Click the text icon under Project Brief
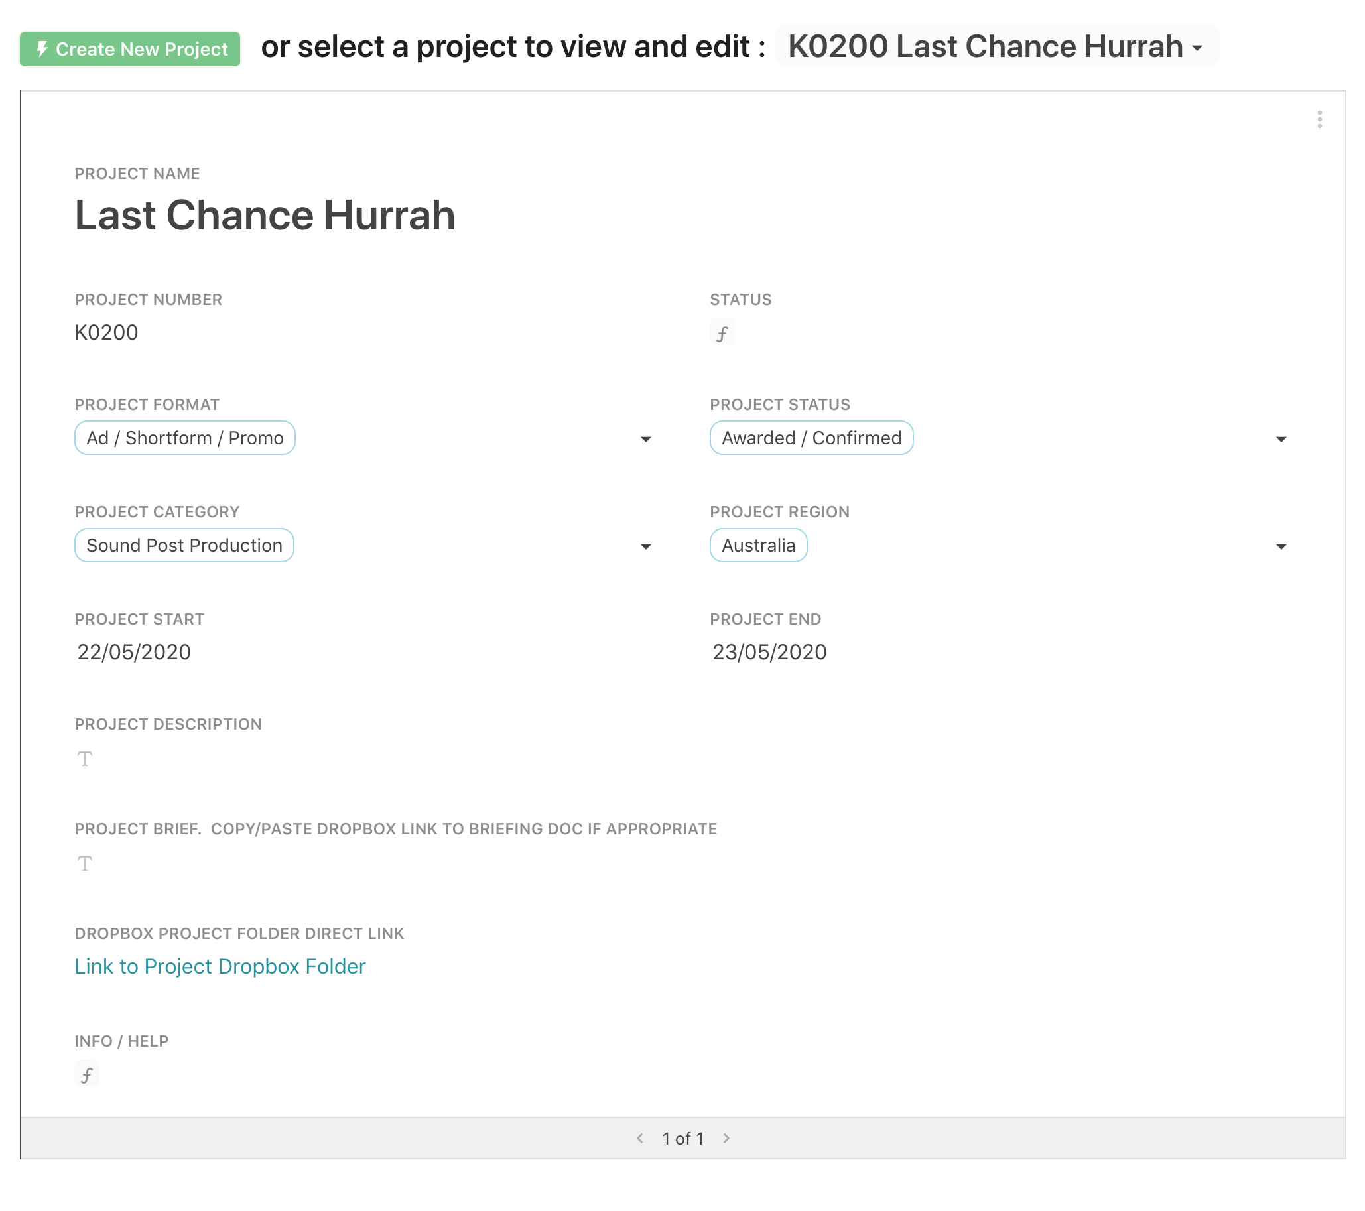This screenshot has height=1211, width=1365. (x=84, y=864)
